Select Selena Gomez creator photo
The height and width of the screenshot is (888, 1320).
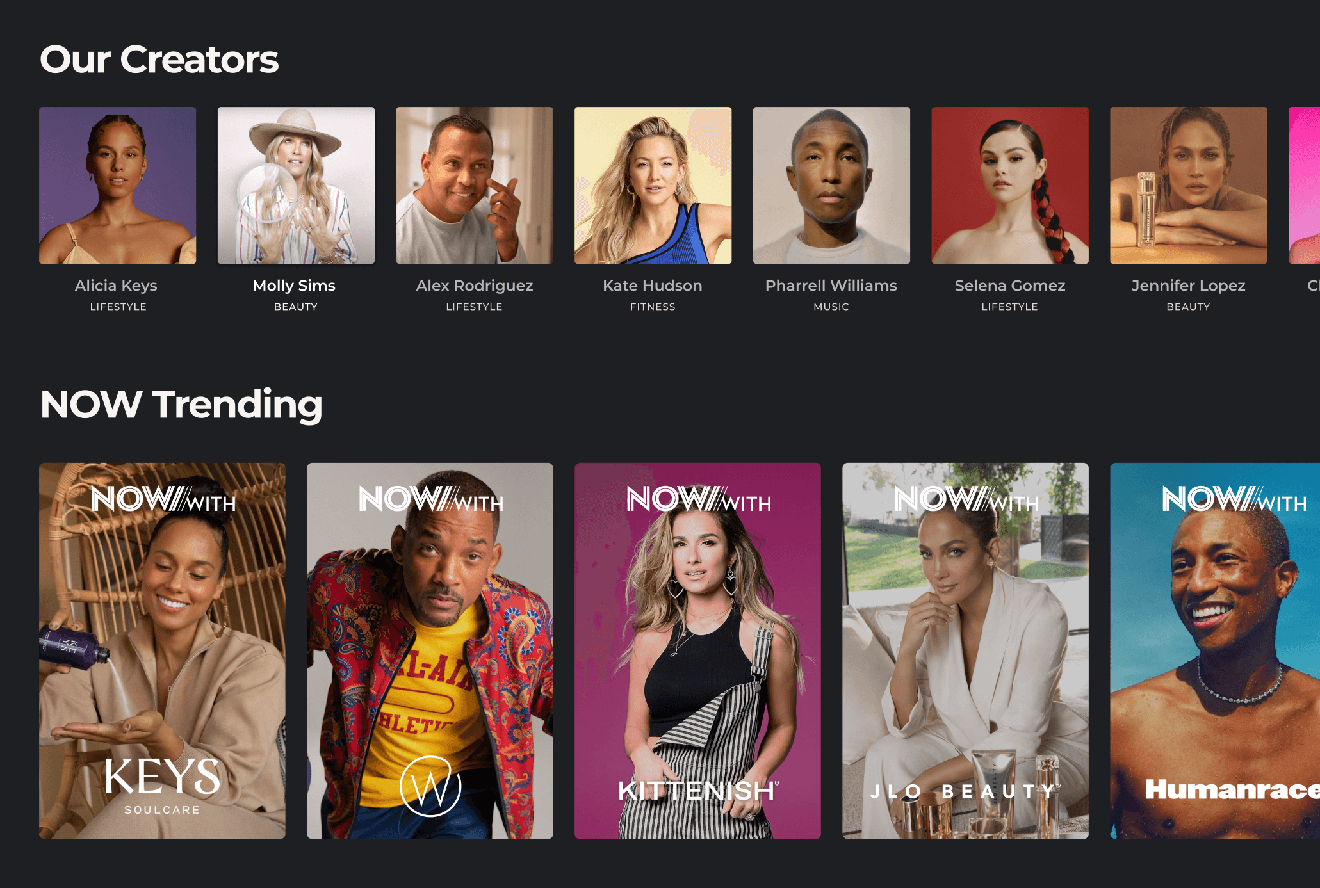pos(1010,186)
